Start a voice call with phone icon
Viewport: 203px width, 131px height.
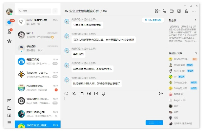[x=164, y=11]
